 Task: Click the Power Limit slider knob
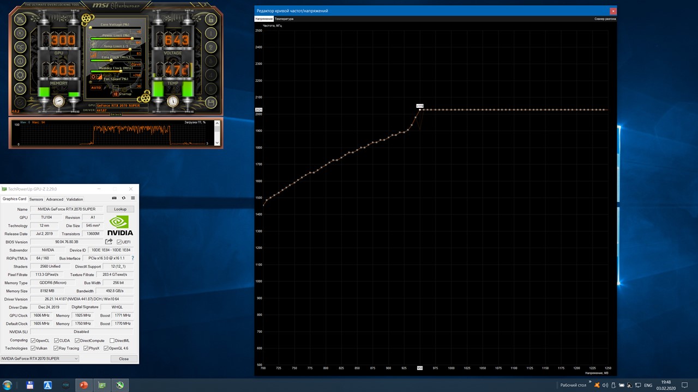pos(131,38)
